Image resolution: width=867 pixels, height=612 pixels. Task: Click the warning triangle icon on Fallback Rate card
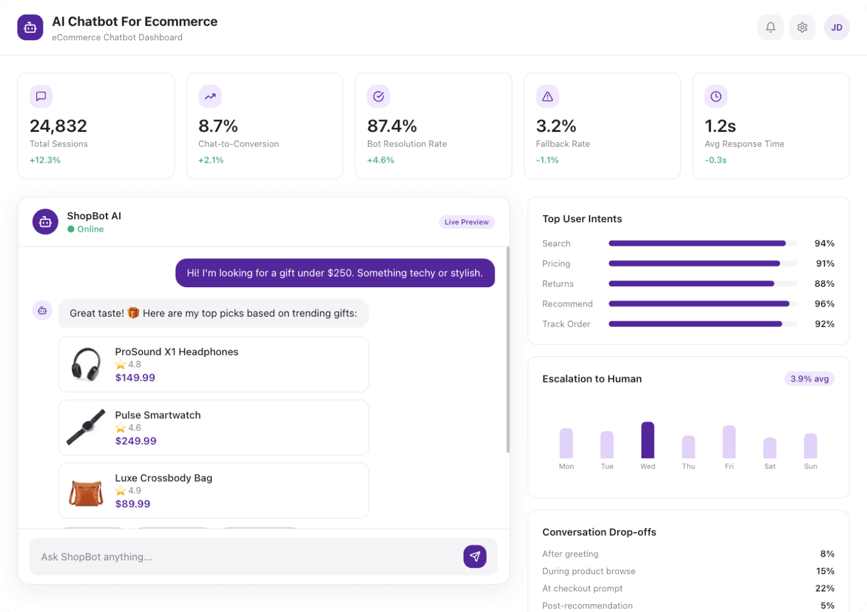[x=547, y=96]
